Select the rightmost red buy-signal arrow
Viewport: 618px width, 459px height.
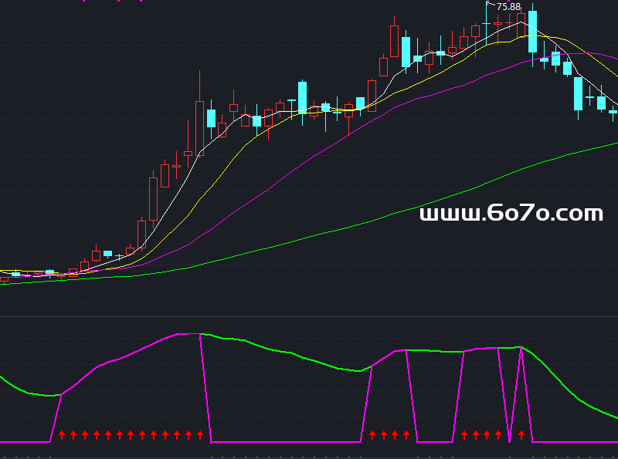point(521,435)
